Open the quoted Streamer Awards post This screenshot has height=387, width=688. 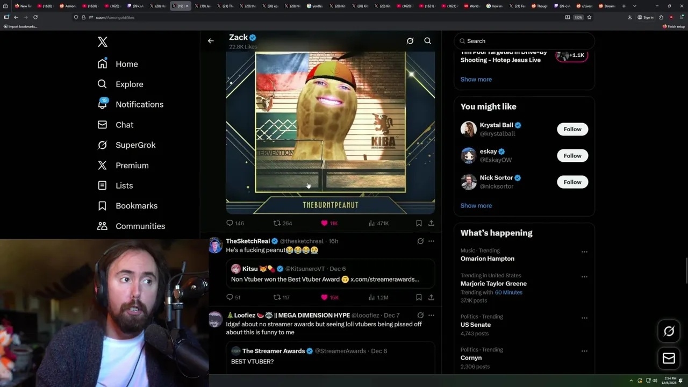[x=330, y=358]
